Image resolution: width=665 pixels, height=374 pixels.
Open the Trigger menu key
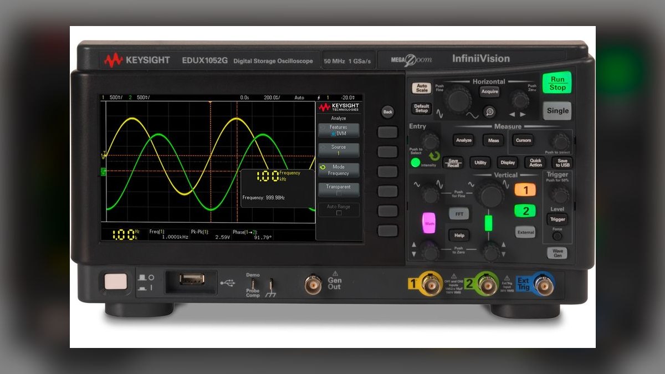pyautogui.click(x=557, y=219)
